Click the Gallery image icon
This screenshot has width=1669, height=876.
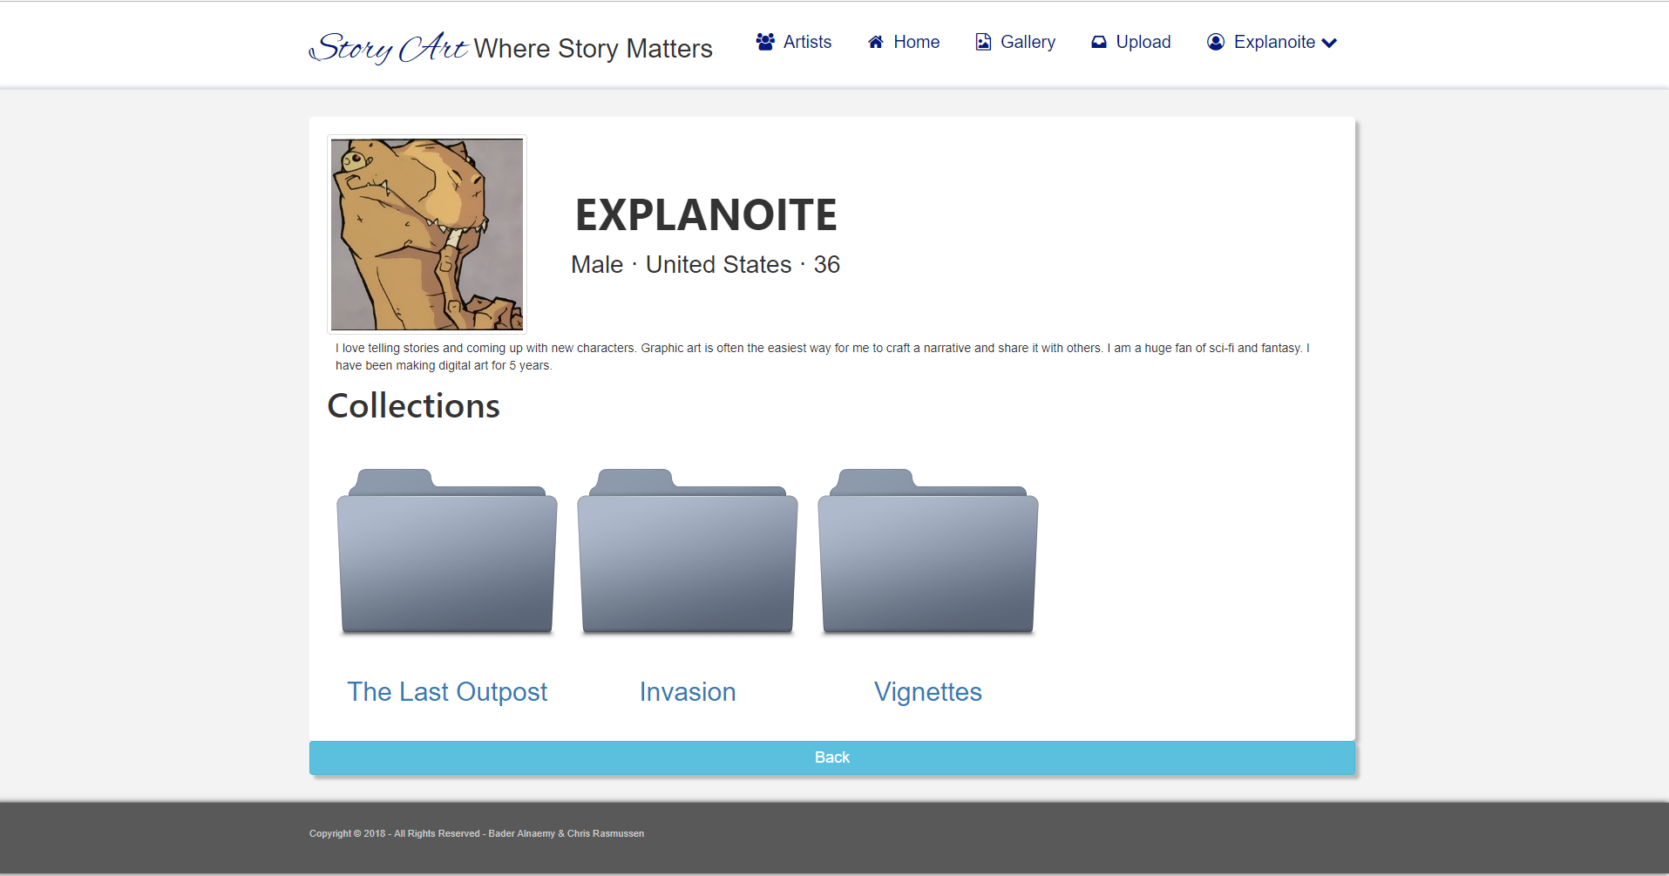click(983, 42)
